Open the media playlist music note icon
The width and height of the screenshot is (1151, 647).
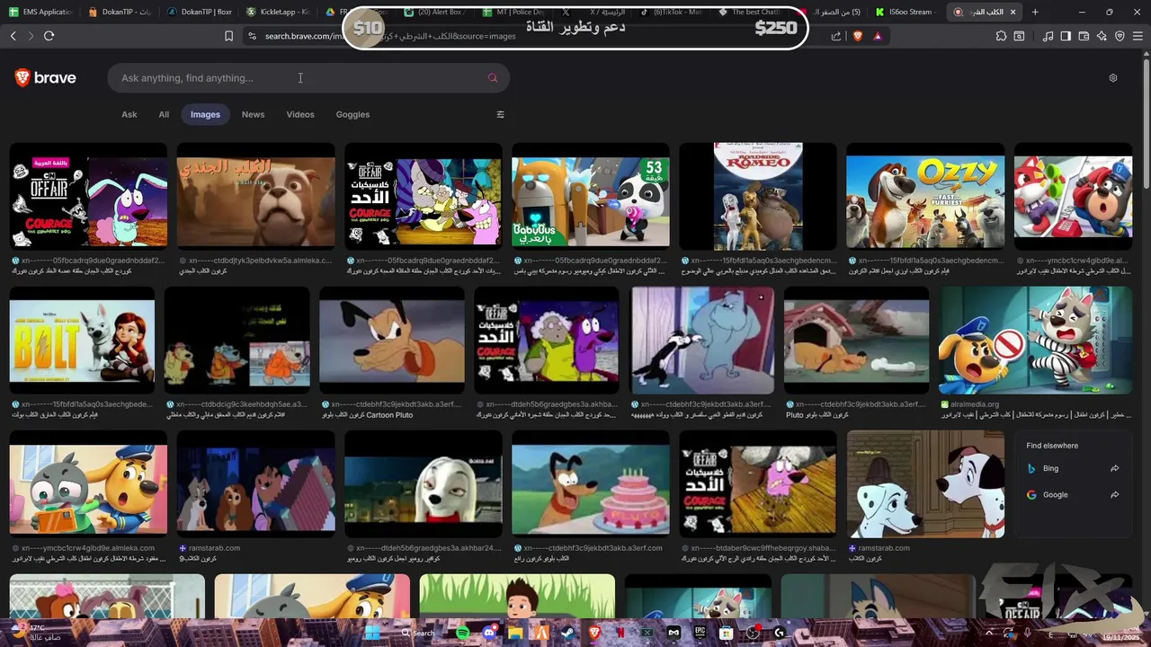[1048, 36]
